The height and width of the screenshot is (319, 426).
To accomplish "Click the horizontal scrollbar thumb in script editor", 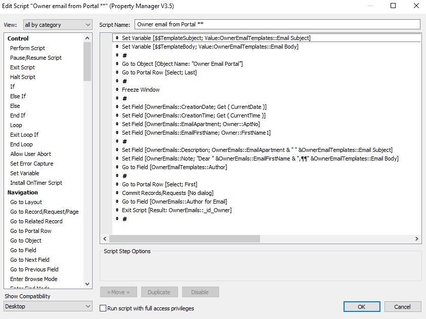I will (x=185, y=239).
